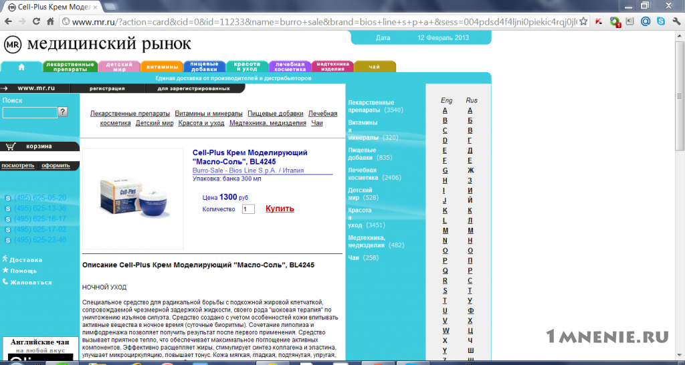
Task: Click the Купить buy link
Action: [x=280, y=209]
